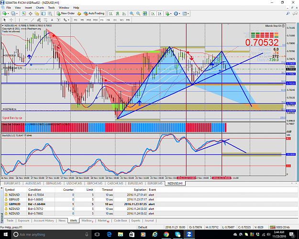
Task: Enable chart auto scroll icon
Action: click(x=153, y=13)
